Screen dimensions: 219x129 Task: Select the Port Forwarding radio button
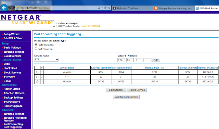click(36, 44)
